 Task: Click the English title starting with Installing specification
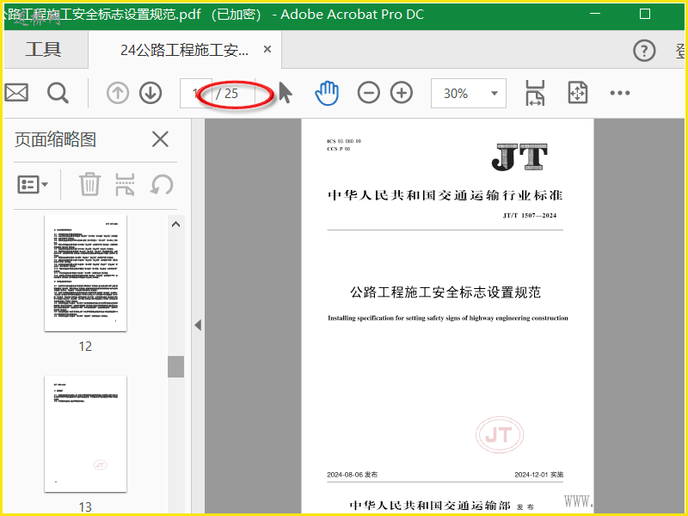click(448, 318)
